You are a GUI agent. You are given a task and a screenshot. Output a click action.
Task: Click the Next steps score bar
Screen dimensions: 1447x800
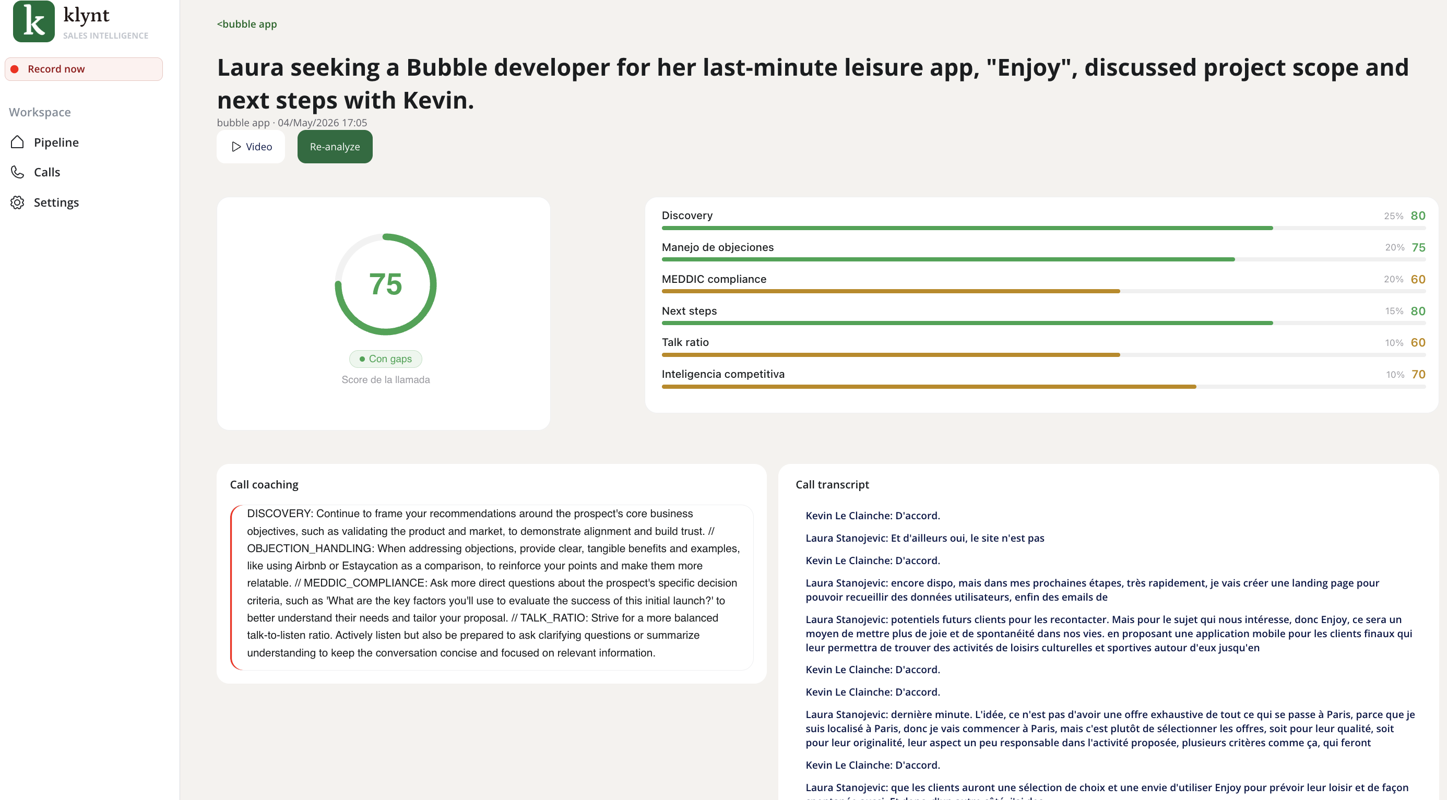pyautogui.click(x=1043, y=323)
